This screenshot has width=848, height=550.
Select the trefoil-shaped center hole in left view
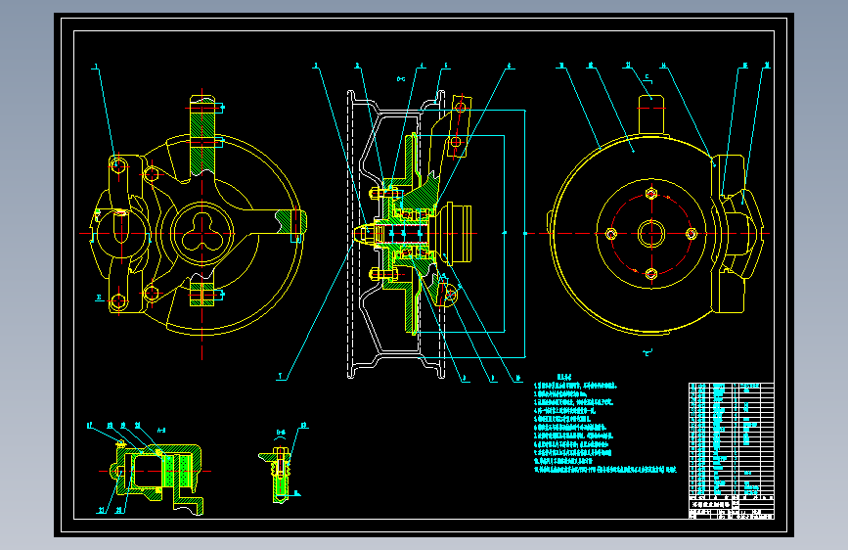[202, 233]
